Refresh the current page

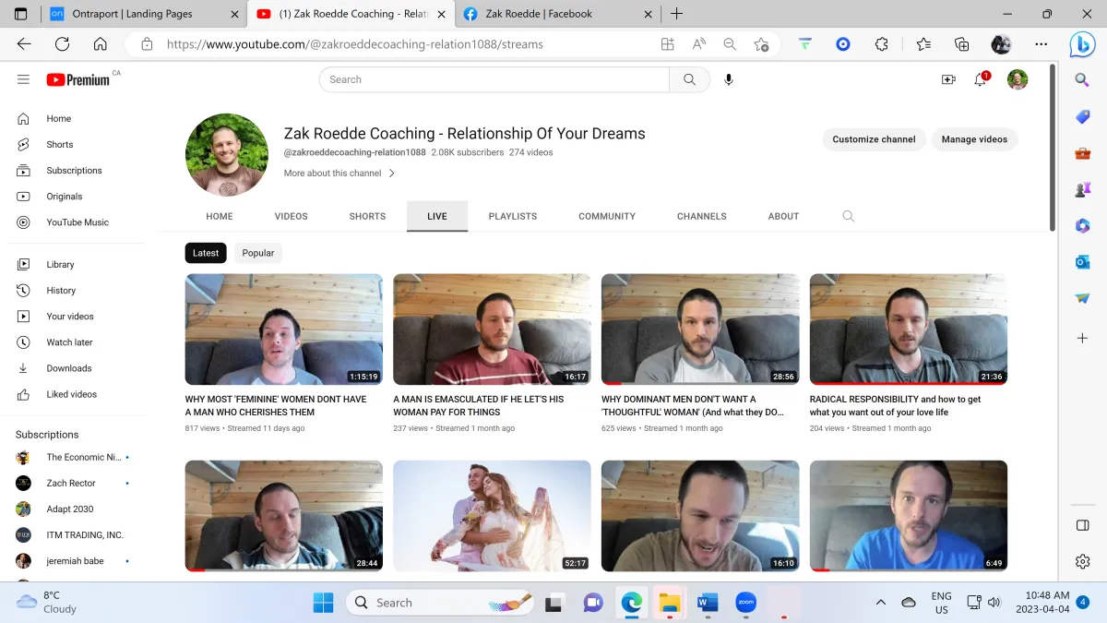[x=62, y=43]
